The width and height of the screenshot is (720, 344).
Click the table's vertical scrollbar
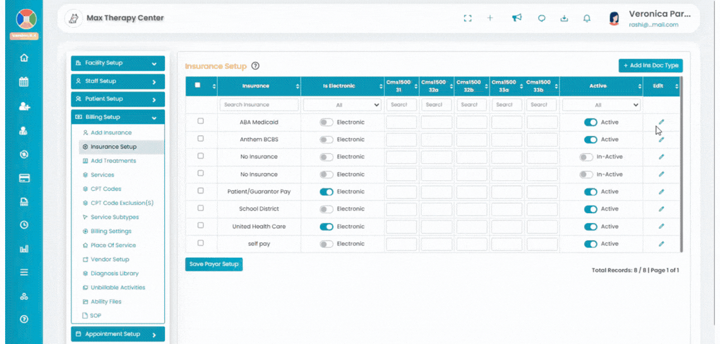point(681,164)
